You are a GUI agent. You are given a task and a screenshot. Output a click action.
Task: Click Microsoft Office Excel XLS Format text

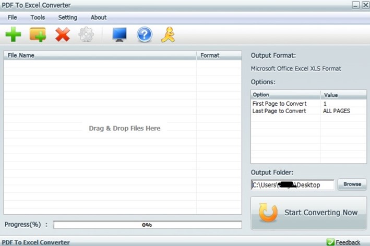296,69
